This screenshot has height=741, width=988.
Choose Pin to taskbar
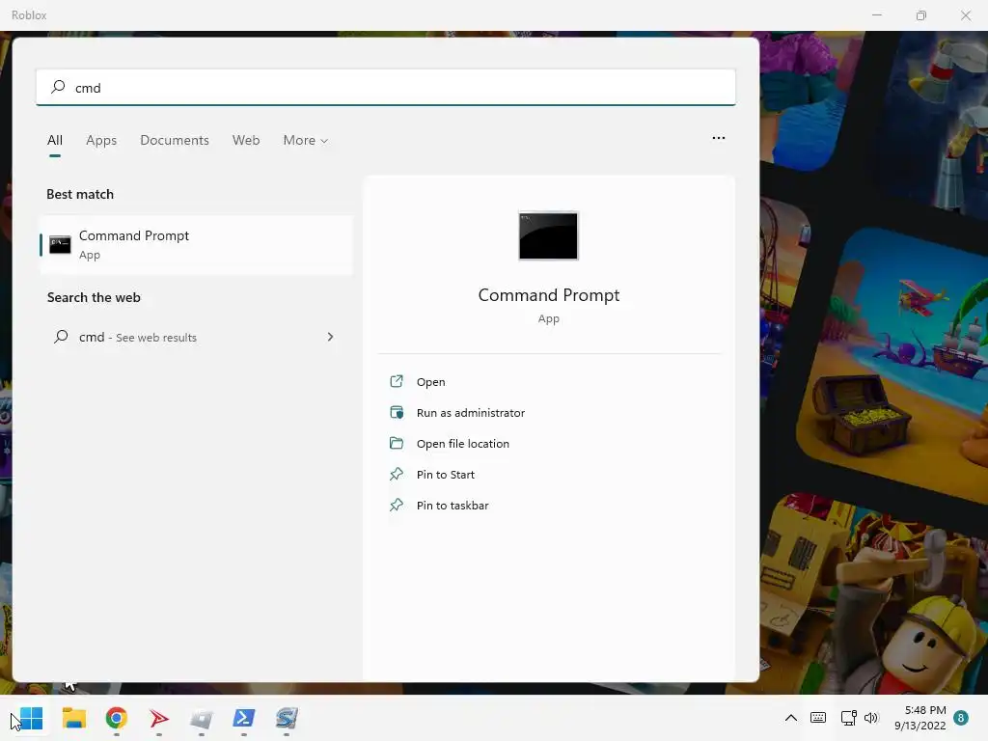(x=453, y=506)
